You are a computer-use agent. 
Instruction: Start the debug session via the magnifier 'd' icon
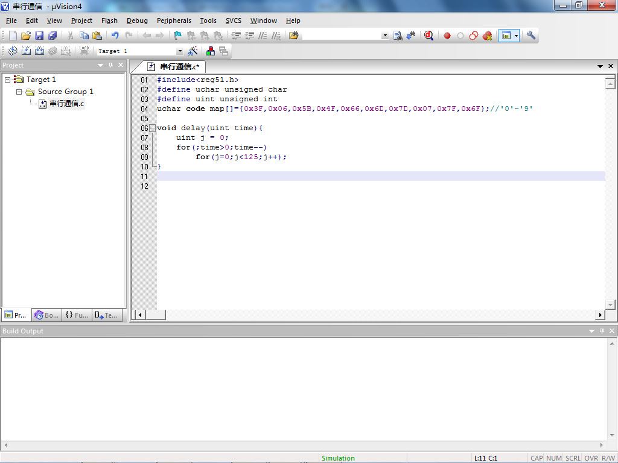coord(428,36)
